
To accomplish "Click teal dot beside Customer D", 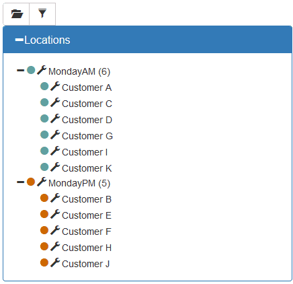I will click(44, 118).
